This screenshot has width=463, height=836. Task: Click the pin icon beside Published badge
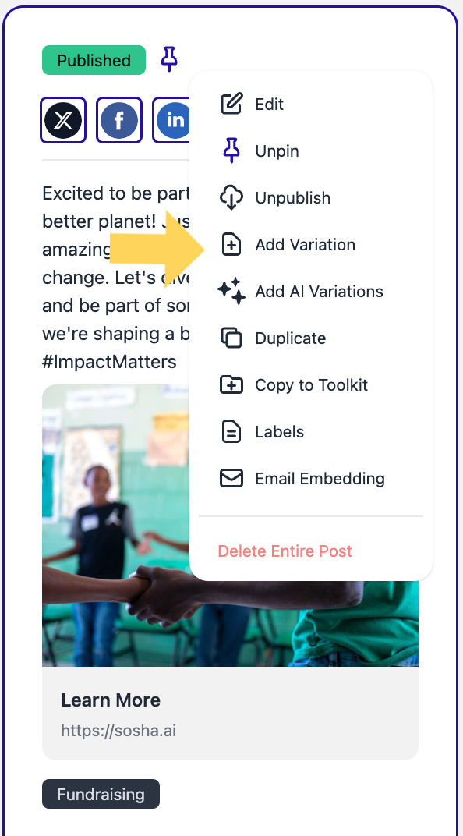[x=169, y=59]
